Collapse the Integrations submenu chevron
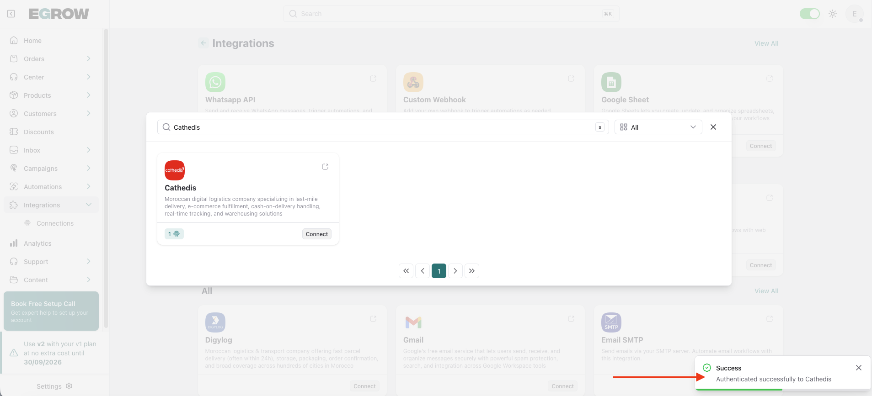The image size is (872, 396). click(x=89, y=205)
